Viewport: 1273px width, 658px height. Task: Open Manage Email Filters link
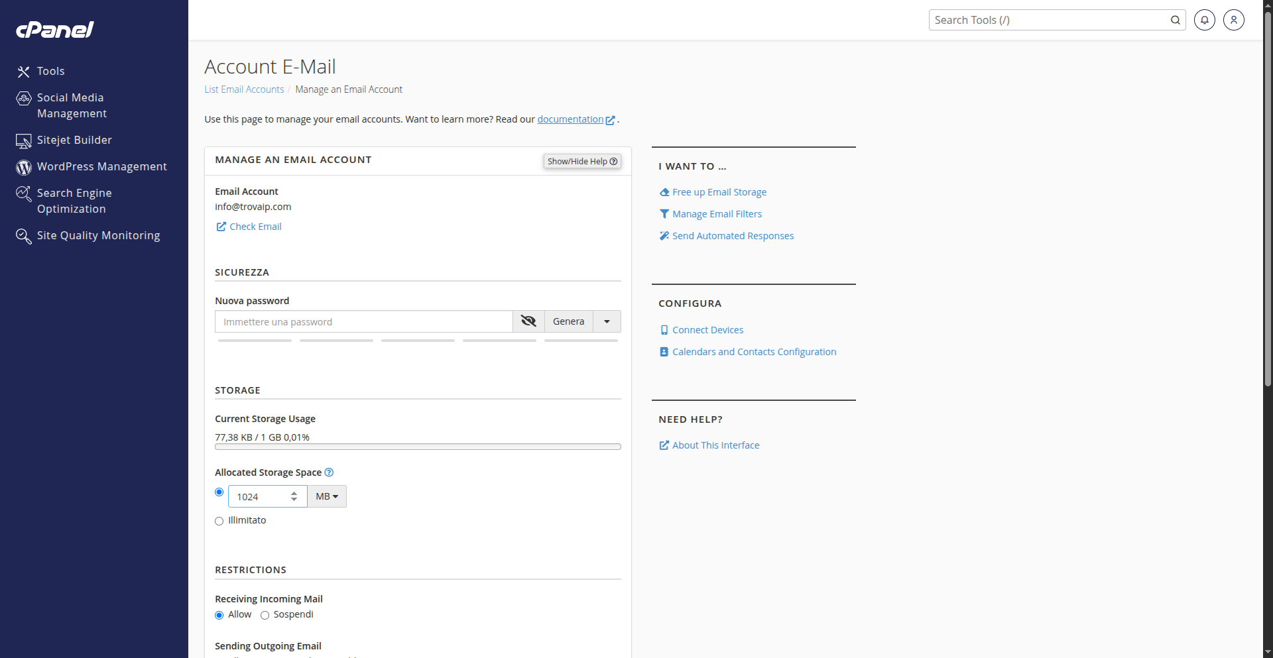click(x=717, y=214)
